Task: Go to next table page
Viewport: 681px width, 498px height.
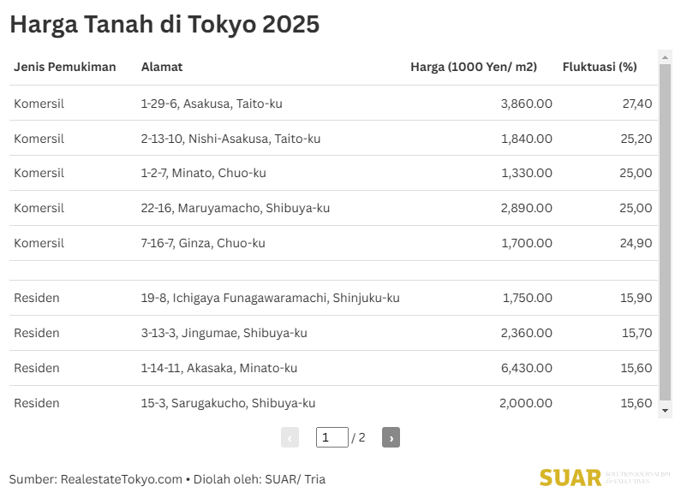Action: [x=391, y=437]
